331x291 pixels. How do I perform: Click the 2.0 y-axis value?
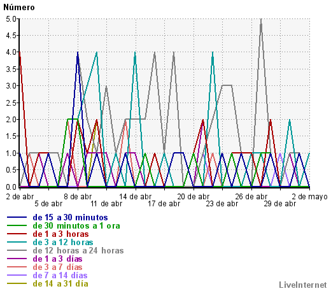click(11, 120)
